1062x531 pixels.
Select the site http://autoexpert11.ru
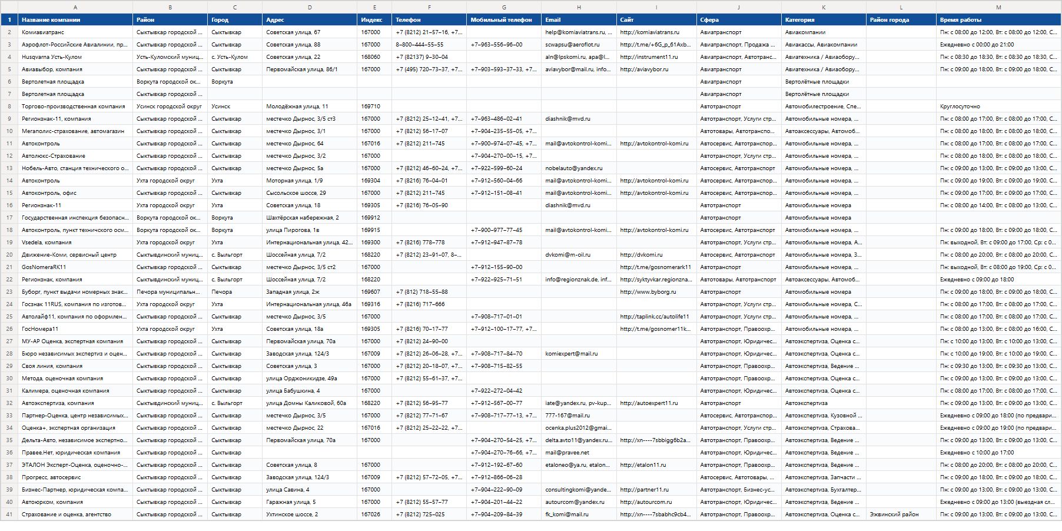pos(656,403)
